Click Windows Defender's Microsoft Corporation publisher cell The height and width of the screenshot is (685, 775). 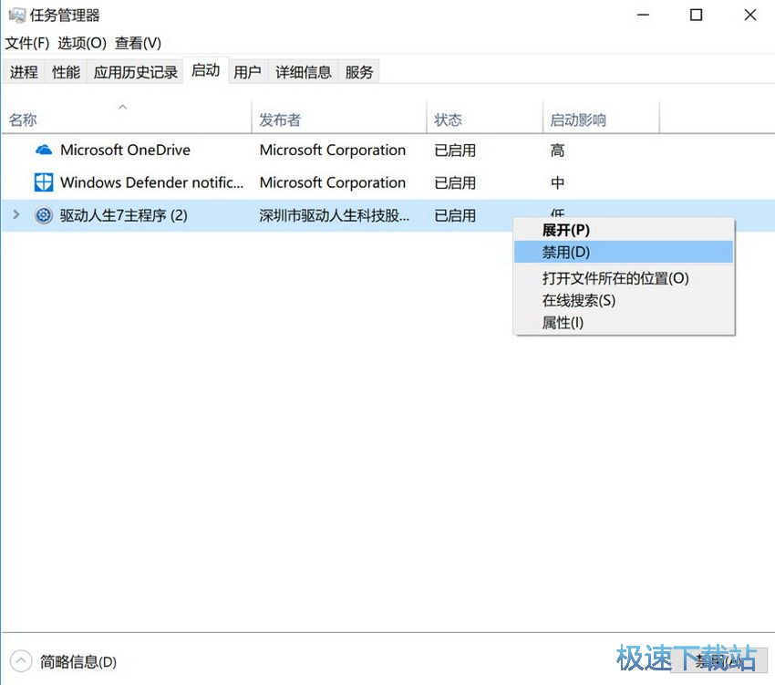333,182
